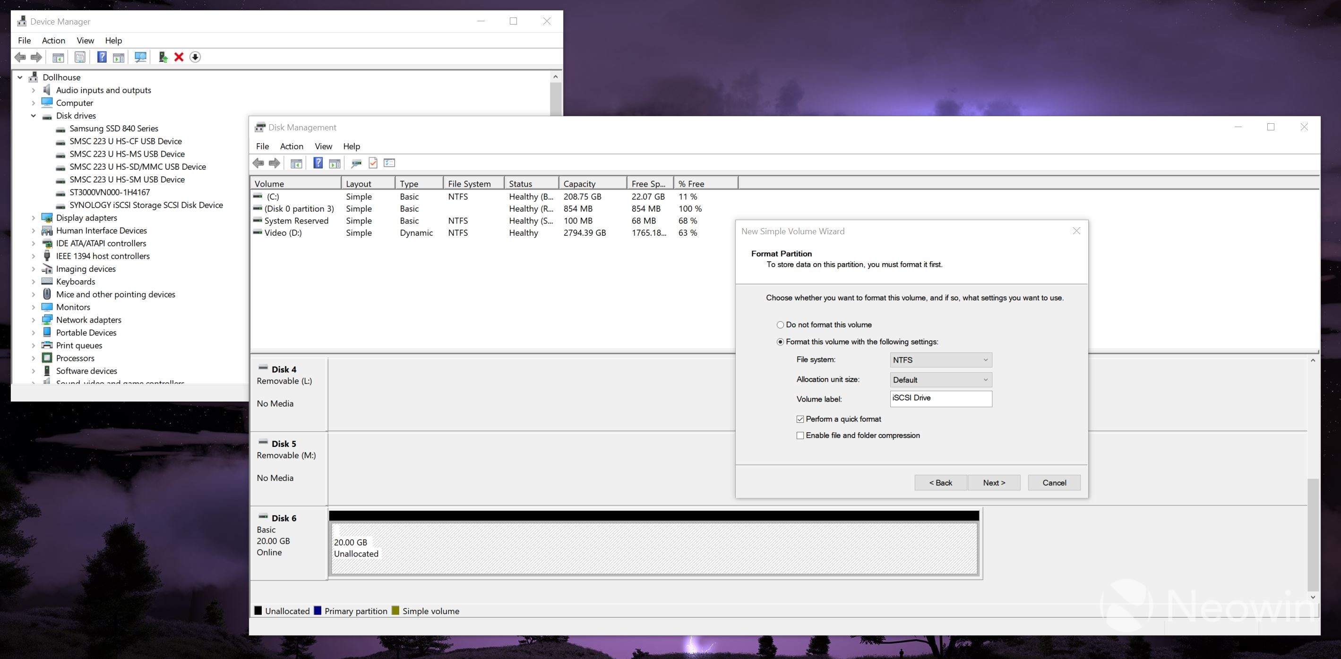
Task: Click Back arrow in Disk Management toolbar
Action: pos(258,163)
